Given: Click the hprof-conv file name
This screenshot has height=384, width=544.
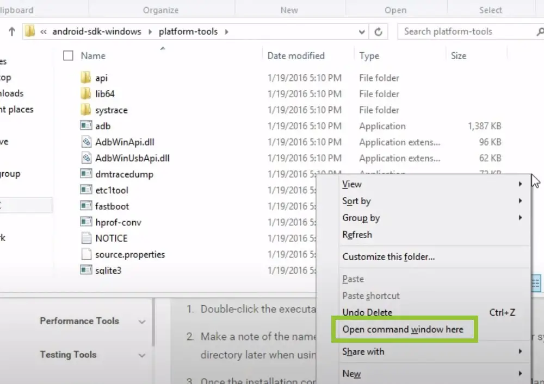Looking at the screenshot, I should (x=118, y=222).
